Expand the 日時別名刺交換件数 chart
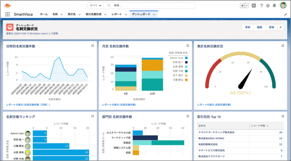Viewport: 291px width, 161px height. (93, 46)
